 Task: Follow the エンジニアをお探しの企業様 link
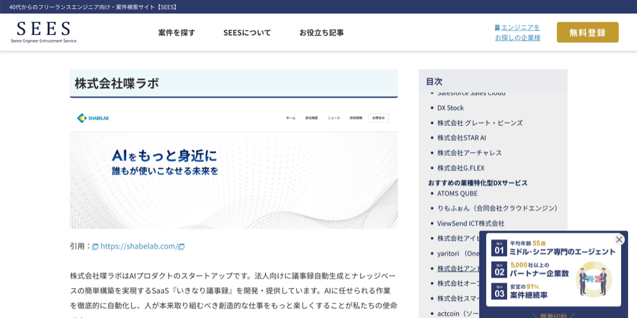(x=517, y=32)
